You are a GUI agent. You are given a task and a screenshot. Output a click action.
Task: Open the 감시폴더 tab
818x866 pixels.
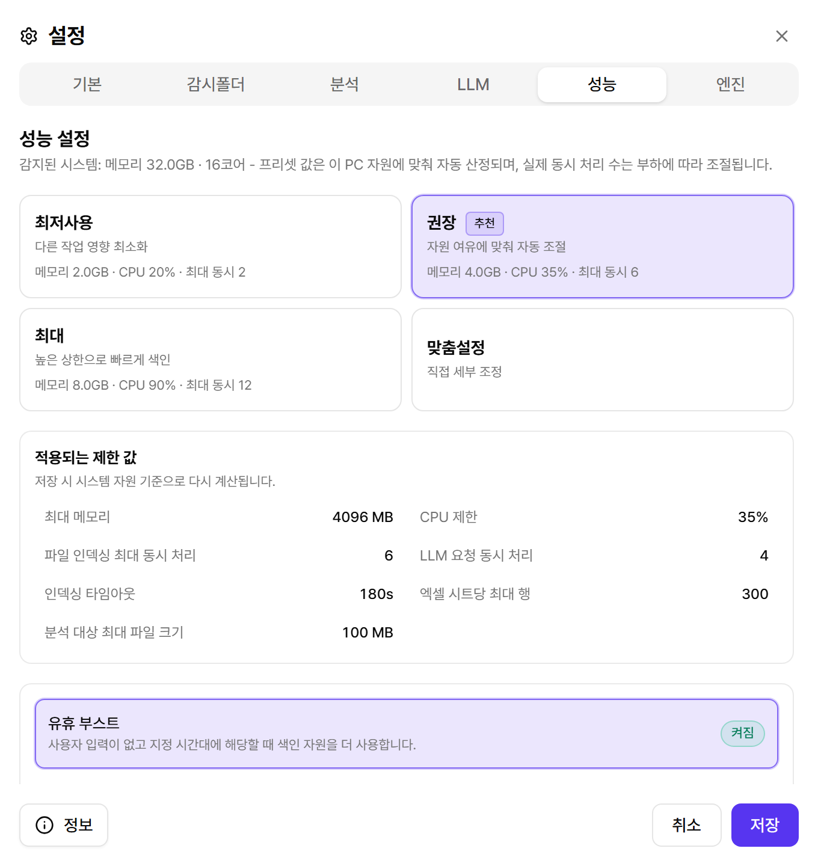pos(216,84)
